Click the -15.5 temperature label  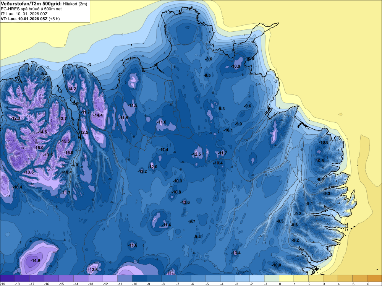(65, 141)
